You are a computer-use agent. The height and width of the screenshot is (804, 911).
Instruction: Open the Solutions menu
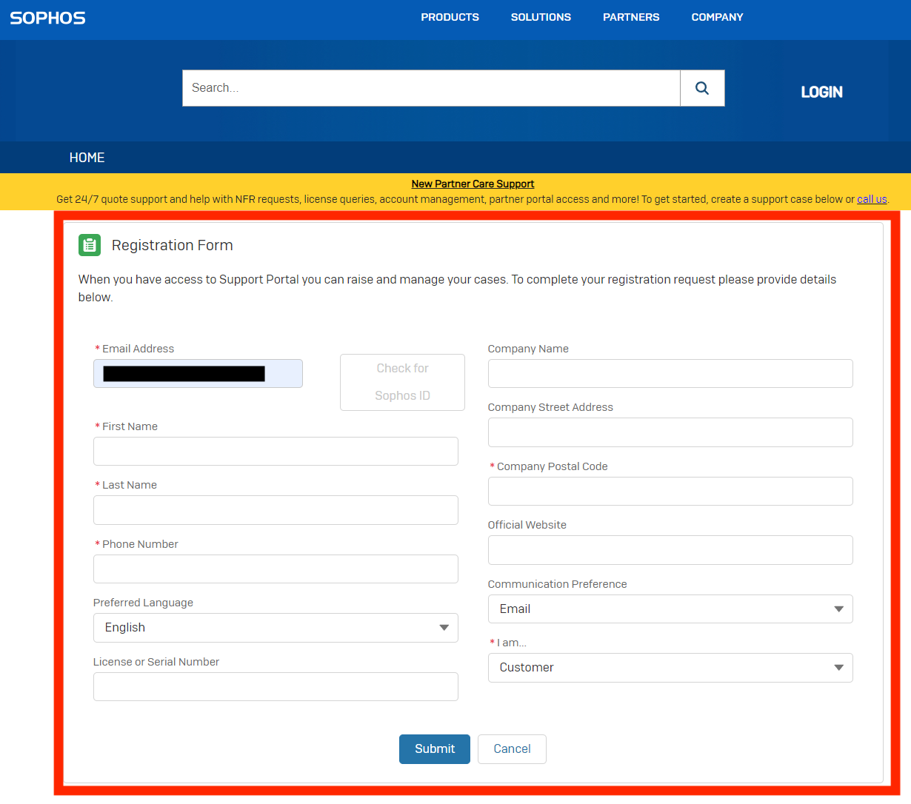click(541, 17)
